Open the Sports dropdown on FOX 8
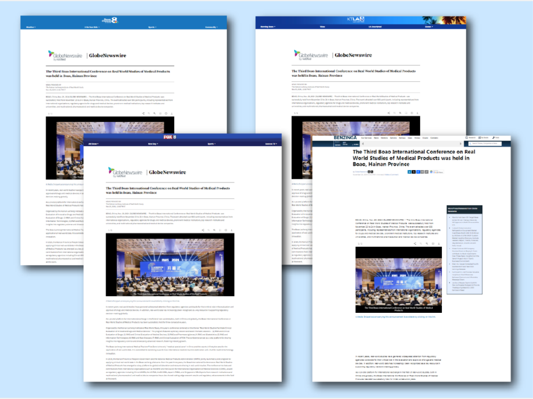Viewport: 533px width, 399px height. click(x=211, y=144)
